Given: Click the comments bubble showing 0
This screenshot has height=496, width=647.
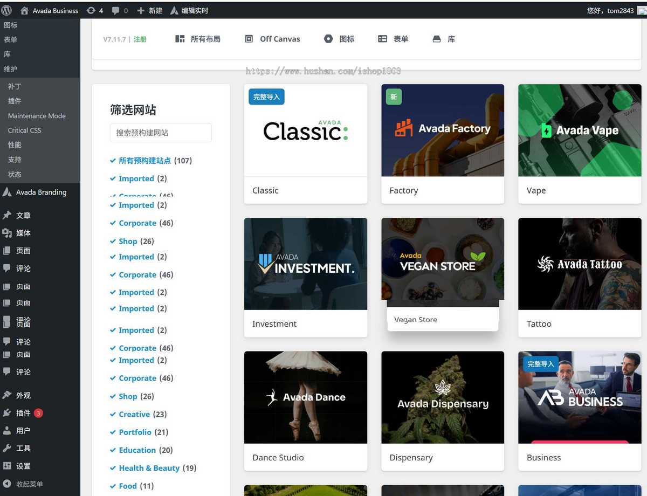Looking at the screenshot, I should tap(115, 10).
